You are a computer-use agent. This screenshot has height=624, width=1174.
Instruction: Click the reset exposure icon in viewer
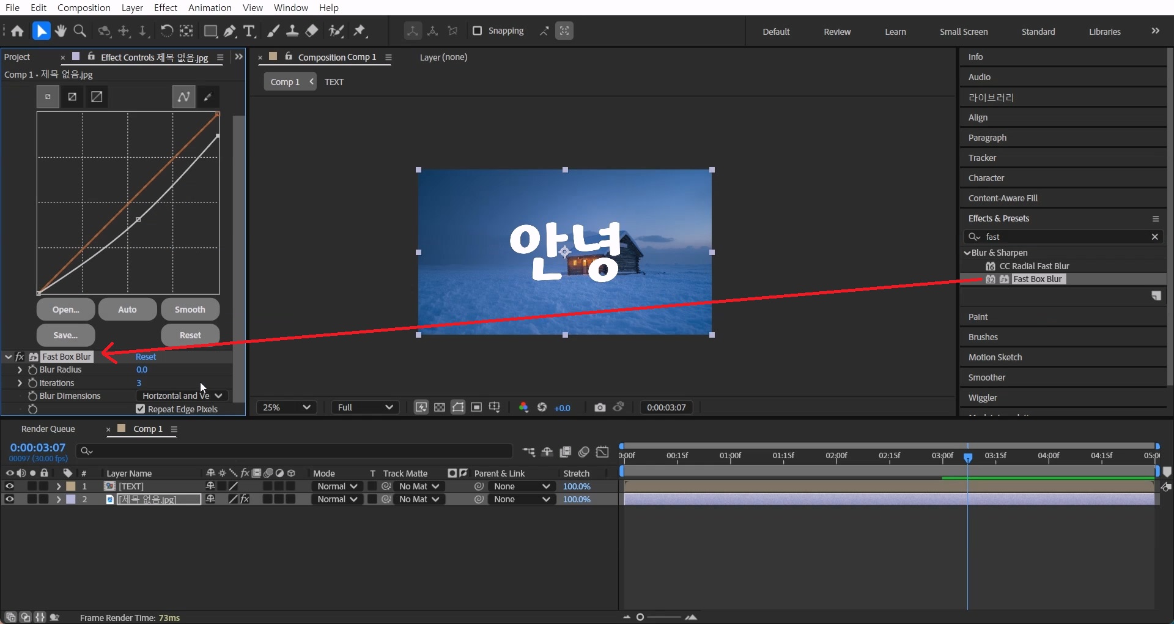click(542, 407)
